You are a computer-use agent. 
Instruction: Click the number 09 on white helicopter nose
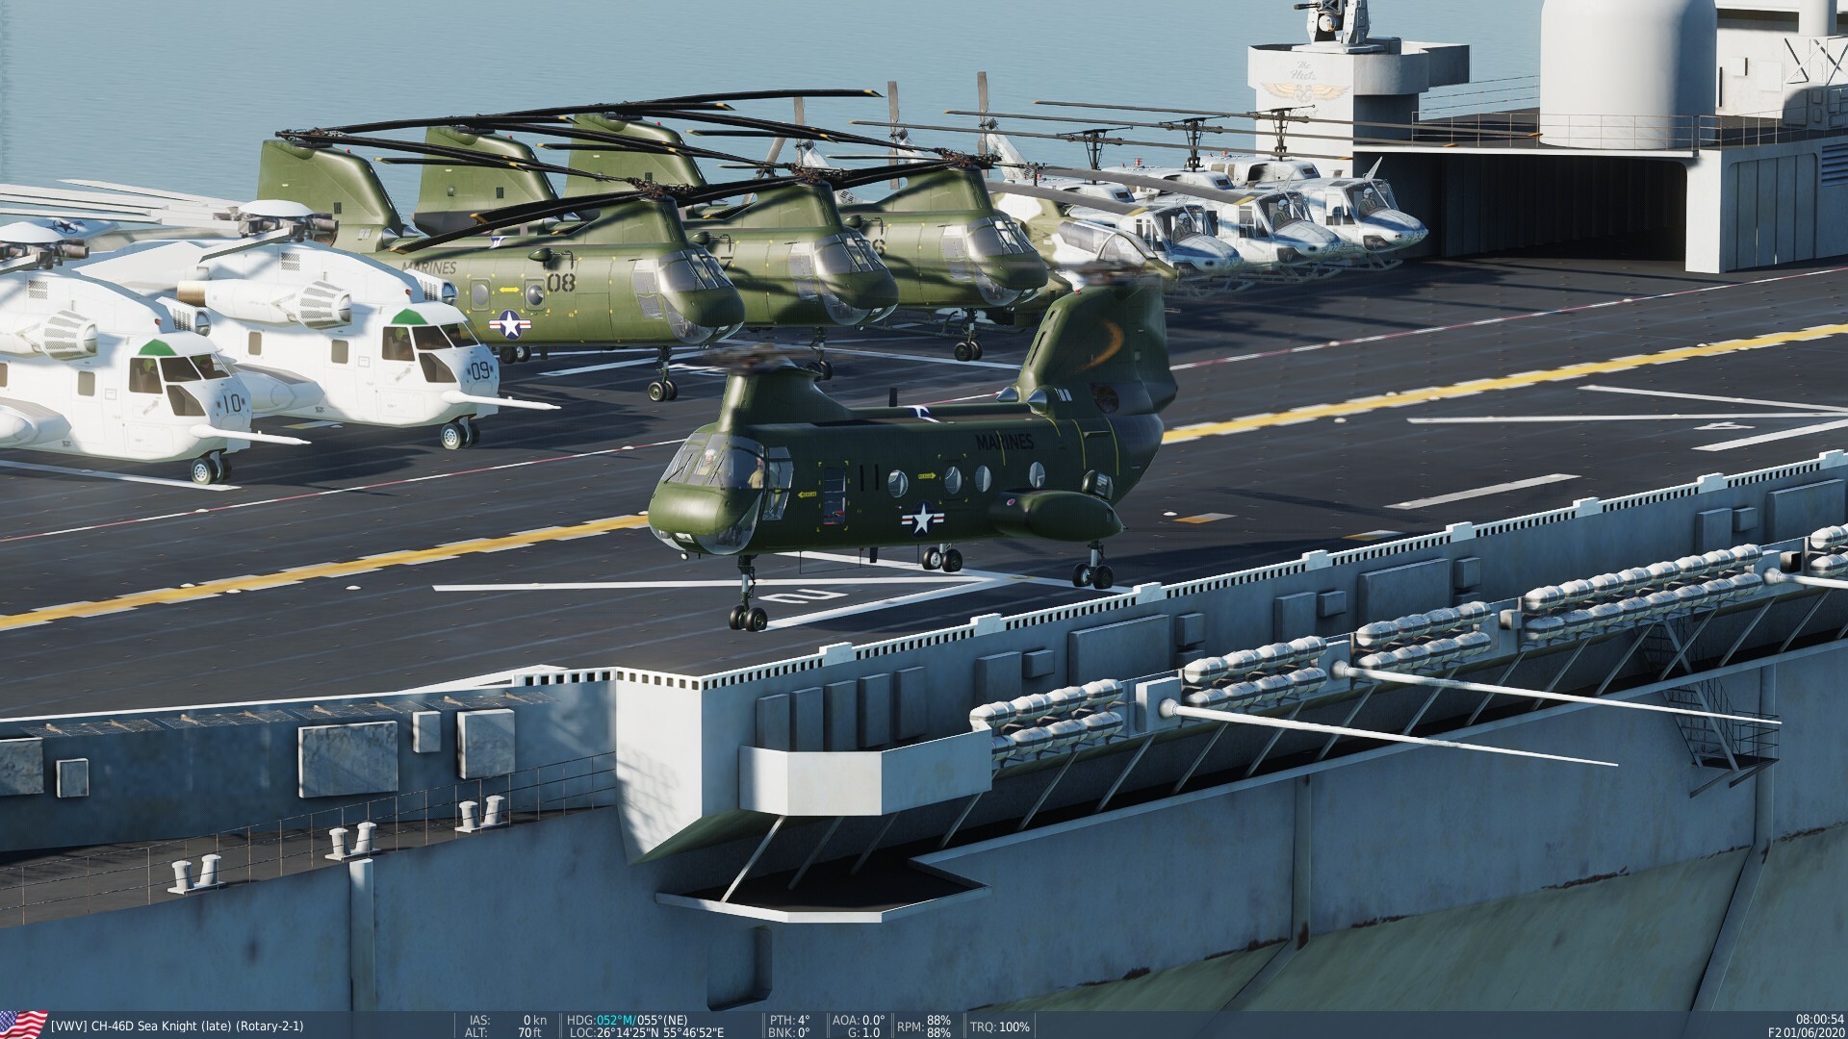(x=481, y=370)
